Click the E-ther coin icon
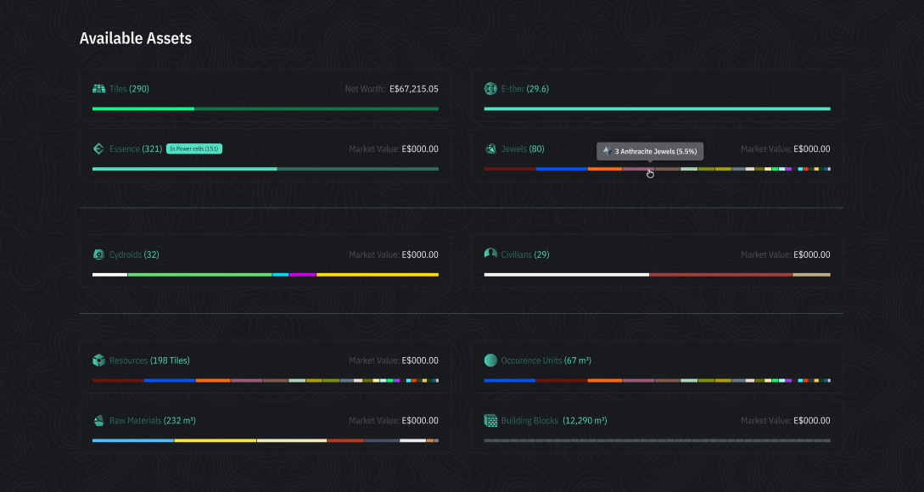The image size is (924, 492). click(490, 89)
